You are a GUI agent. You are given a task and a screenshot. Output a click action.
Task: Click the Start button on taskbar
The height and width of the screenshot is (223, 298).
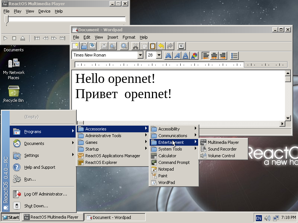(10, 217)
